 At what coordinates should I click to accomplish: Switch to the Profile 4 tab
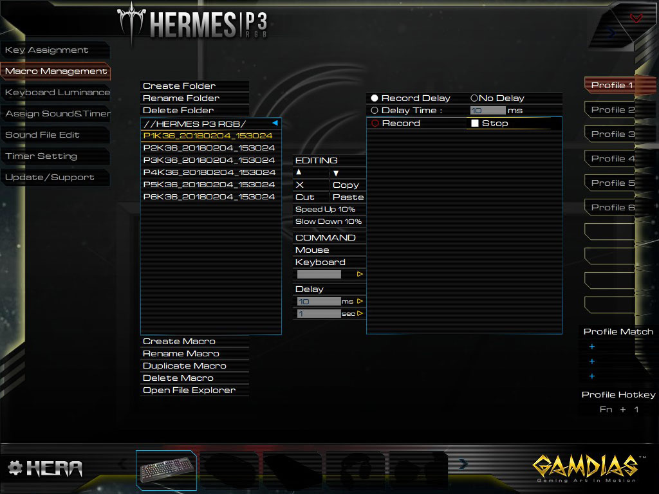611,158
